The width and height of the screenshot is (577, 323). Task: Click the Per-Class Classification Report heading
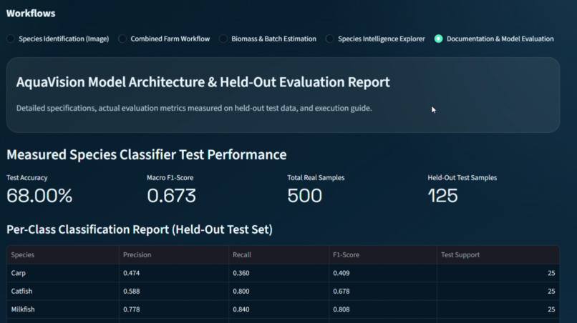tap(140, 229)
